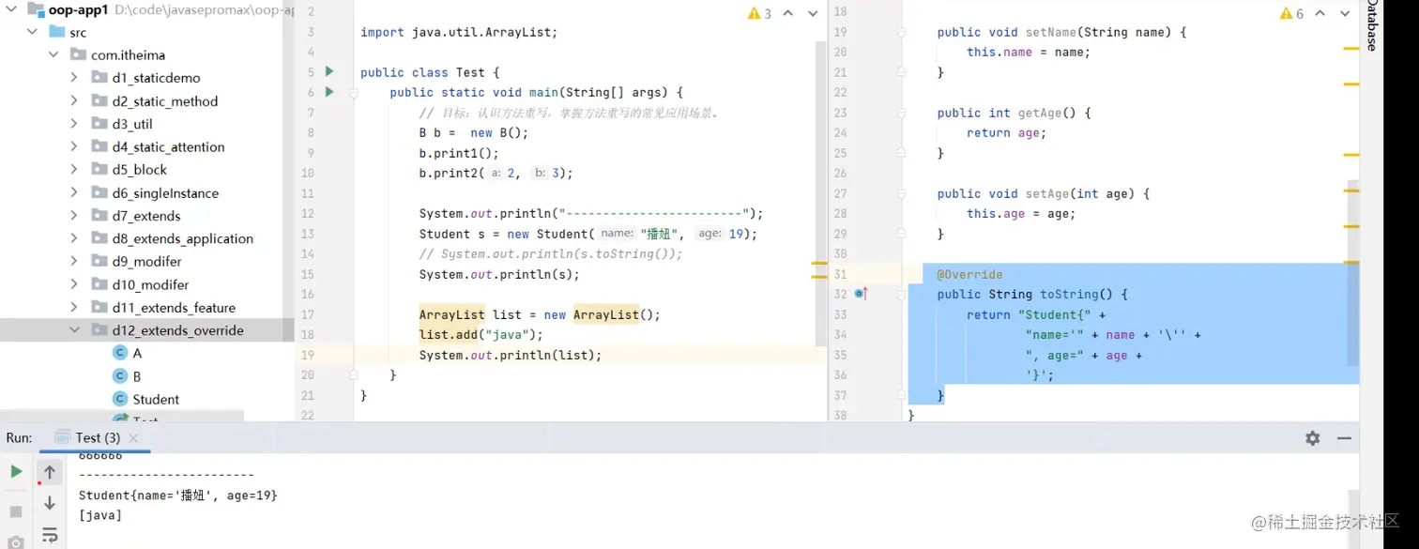The image size is (1419, 549).
Task: Click override gutter icon at line 32
Action: 861,294
